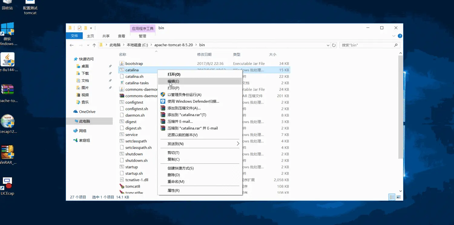Open LICEcap desktop icon

7,186
